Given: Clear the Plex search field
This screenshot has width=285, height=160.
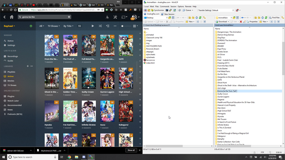Looking at the screenshot, I should click(x=69, y=17).
